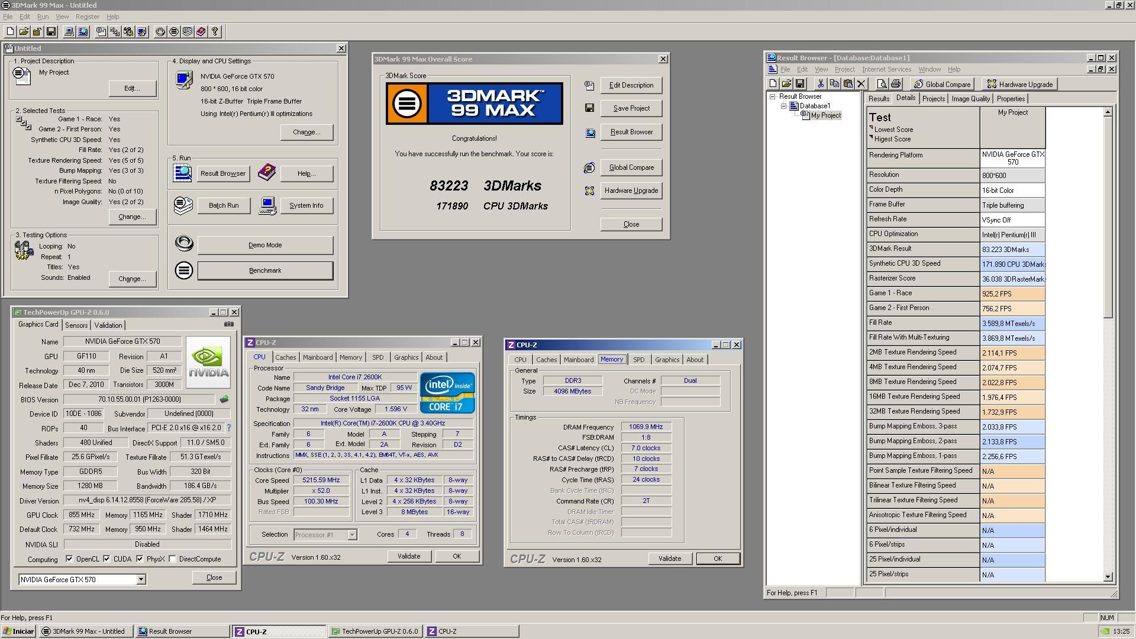Switch to TechPowerUp GPU-Z taskbar item
The width and height of the screenshot is (1136, 639).
click(375, 631)
